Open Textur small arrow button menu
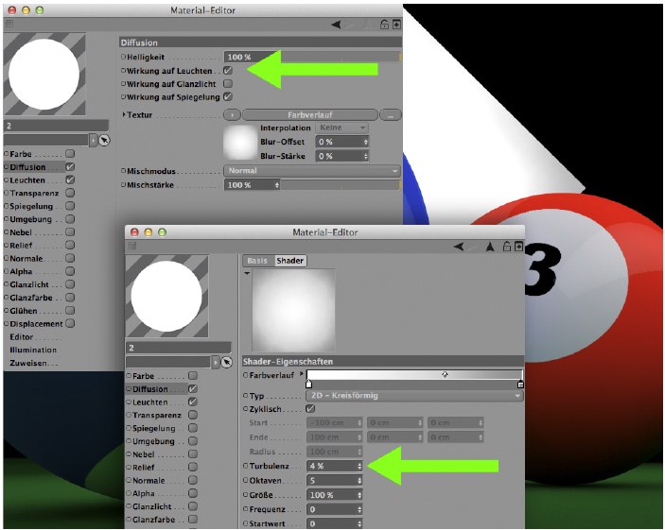This screenshot has width=665, height=530. [232, 115]
